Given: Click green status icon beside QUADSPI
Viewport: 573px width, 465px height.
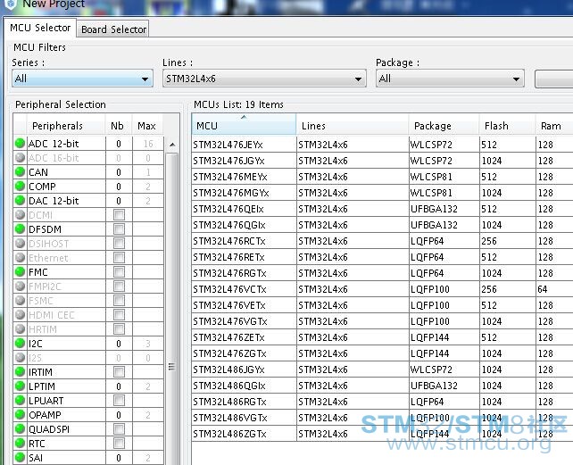Looking at the screenshot, I should click(x=21, y=428).
